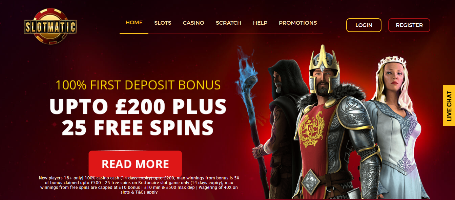Viewport: 455px width, 200px height.
Task: Click the LOGIN button
Action: (x=364, y=25)
